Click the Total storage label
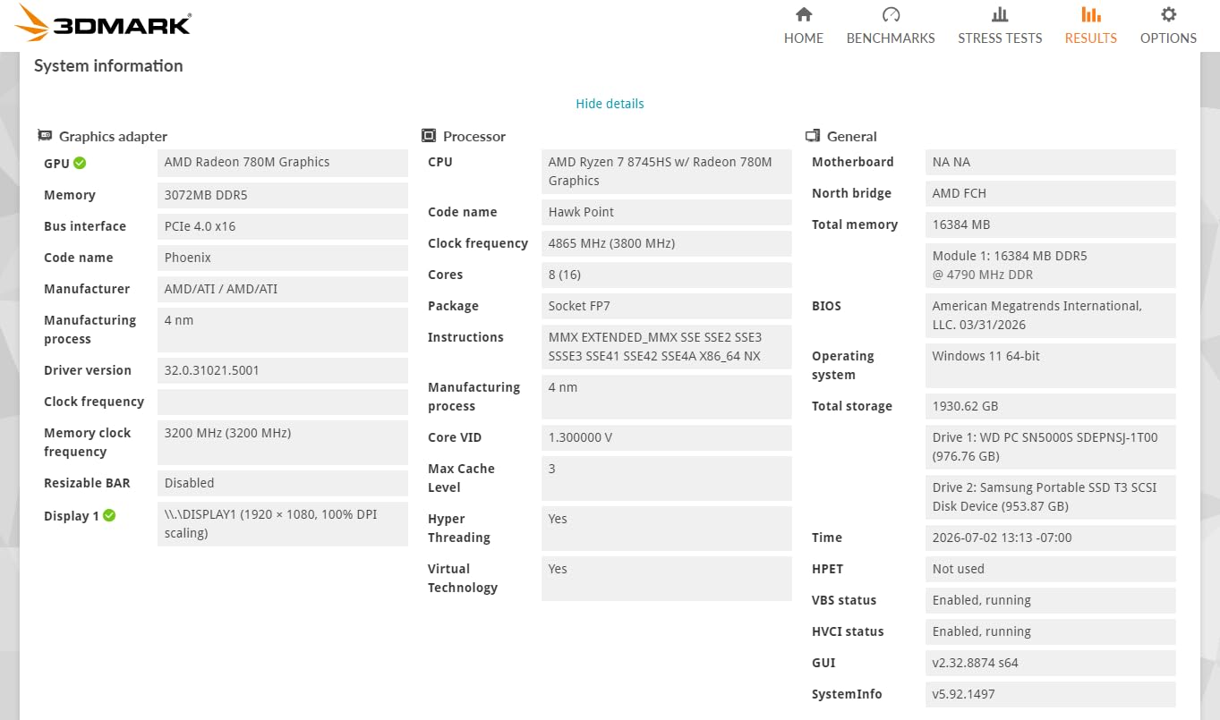Image resolution: width=1220 pixels, height=720 pixels. (852, 406)
